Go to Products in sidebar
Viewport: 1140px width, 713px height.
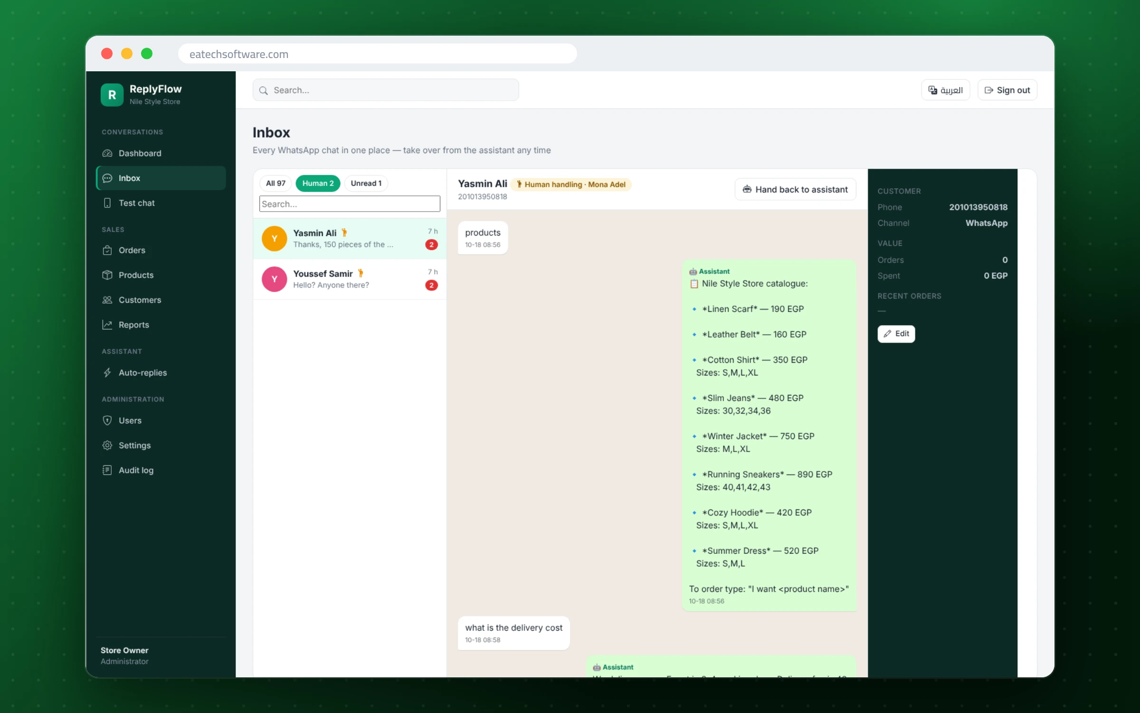coord(161,275)
